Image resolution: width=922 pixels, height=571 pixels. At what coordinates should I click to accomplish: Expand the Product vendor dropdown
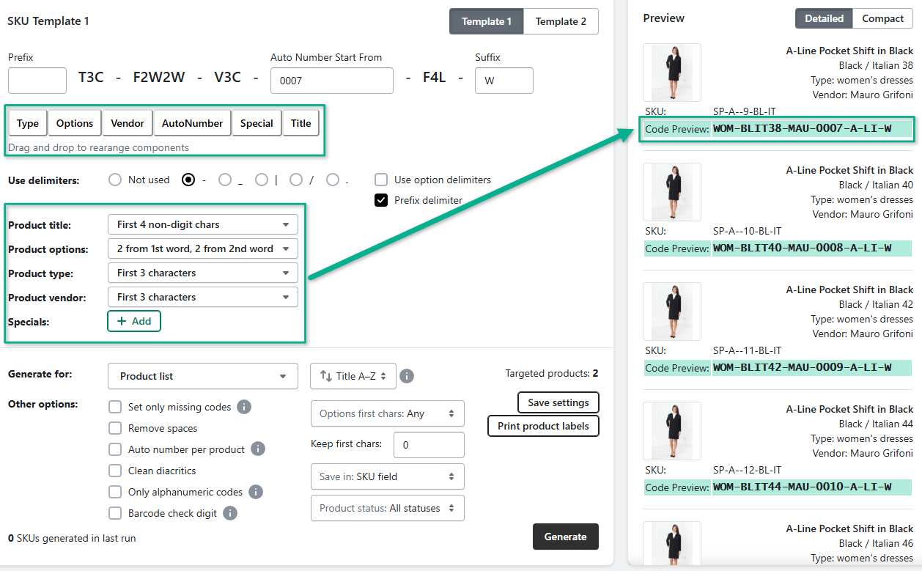202,297
